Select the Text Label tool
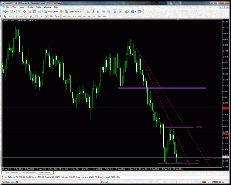The image size is (231, 185). click(x=46, y=17)
